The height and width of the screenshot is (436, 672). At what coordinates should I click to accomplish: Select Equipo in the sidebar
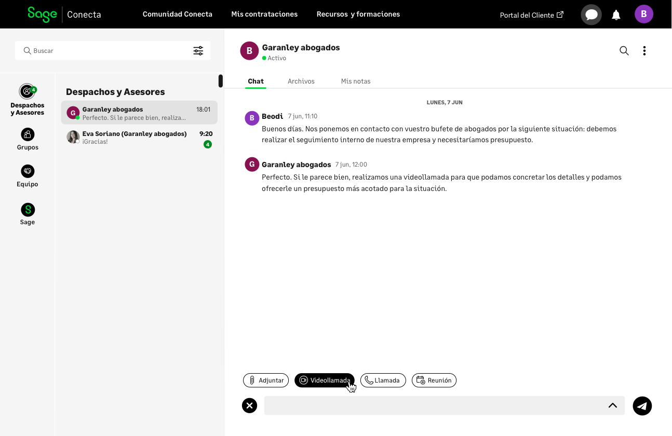coord(28,176)
